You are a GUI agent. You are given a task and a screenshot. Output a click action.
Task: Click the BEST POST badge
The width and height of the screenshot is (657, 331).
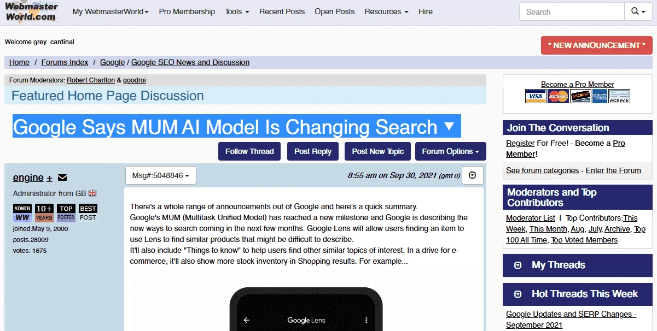pyautogui.click(x=88, y=212)
